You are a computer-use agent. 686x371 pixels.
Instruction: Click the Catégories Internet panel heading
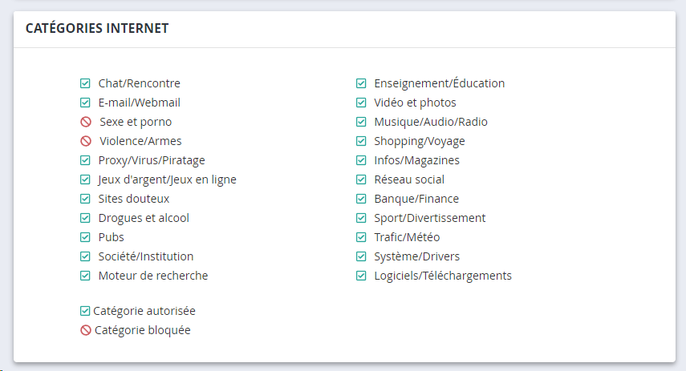[x=97, y=28]
